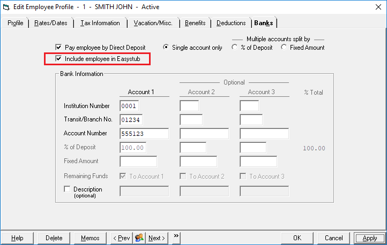The height and width of the screenshot is (245, 387).
Task: Click Account 1 Institution Number field
Action: point(129,106)
